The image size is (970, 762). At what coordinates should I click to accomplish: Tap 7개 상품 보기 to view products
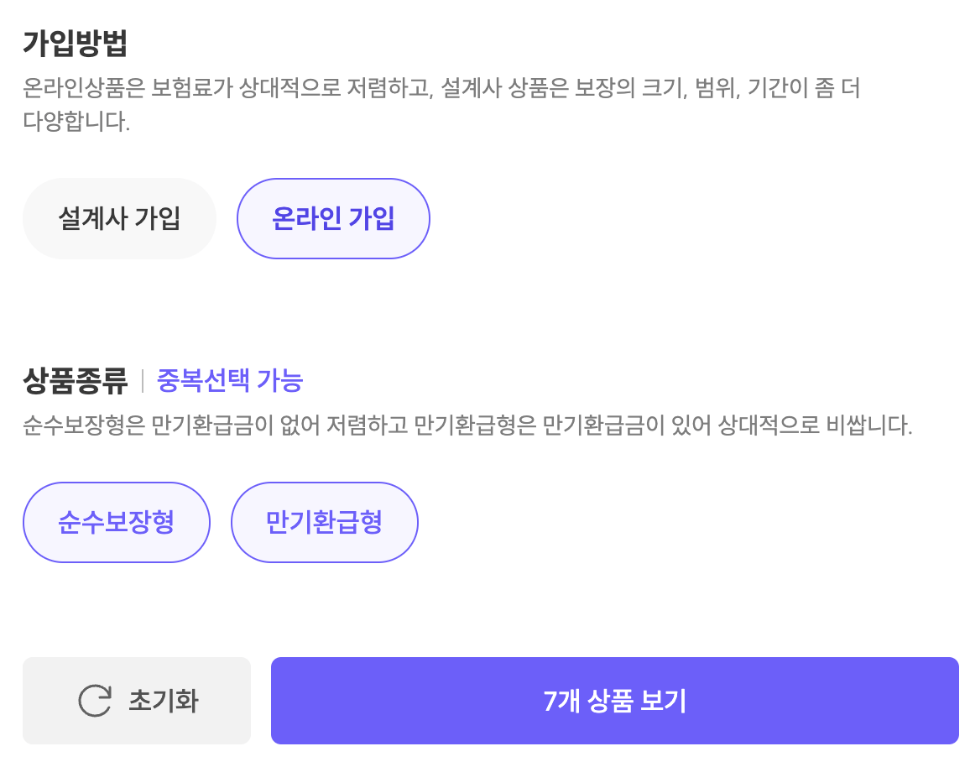614,700
